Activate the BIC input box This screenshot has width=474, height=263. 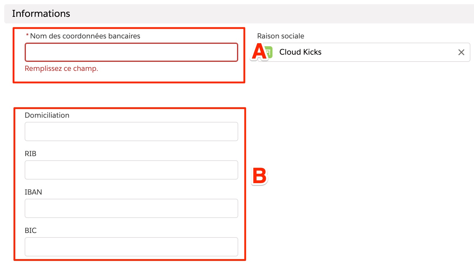131,247
